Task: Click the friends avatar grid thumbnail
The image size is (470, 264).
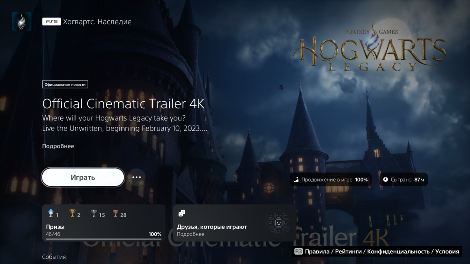Action: (x=278, y=223)
